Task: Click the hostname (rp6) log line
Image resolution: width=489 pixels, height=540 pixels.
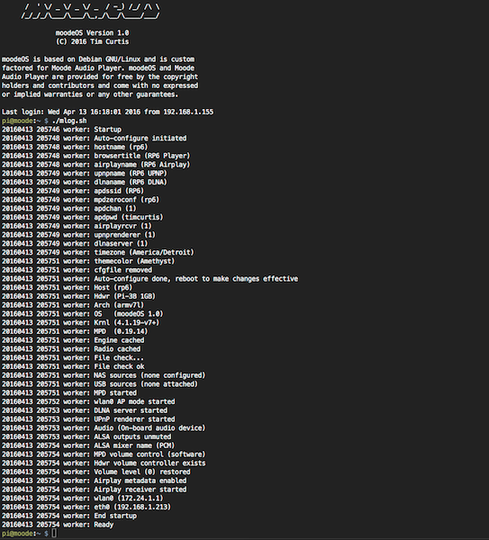Action: coord(75,147)
